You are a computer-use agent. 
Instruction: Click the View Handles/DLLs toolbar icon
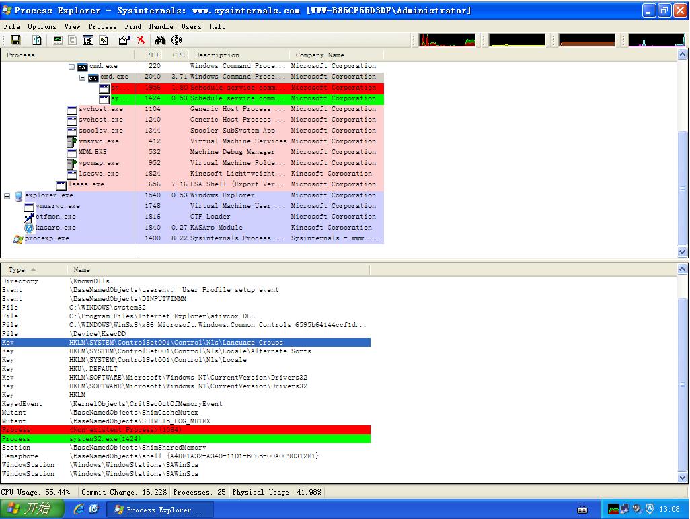click(104, 40)
